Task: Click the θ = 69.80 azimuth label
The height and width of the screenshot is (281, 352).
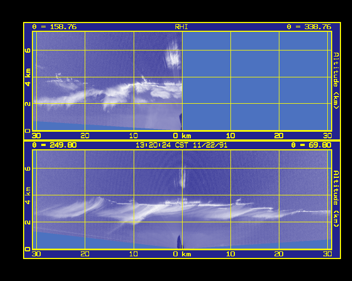Action: coord(311,145)
